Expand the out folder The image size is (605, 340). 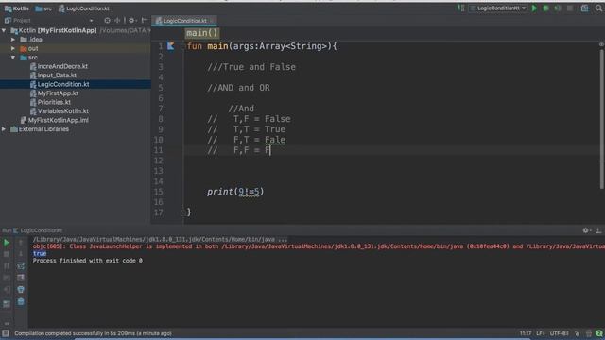(x=13, y=48)
